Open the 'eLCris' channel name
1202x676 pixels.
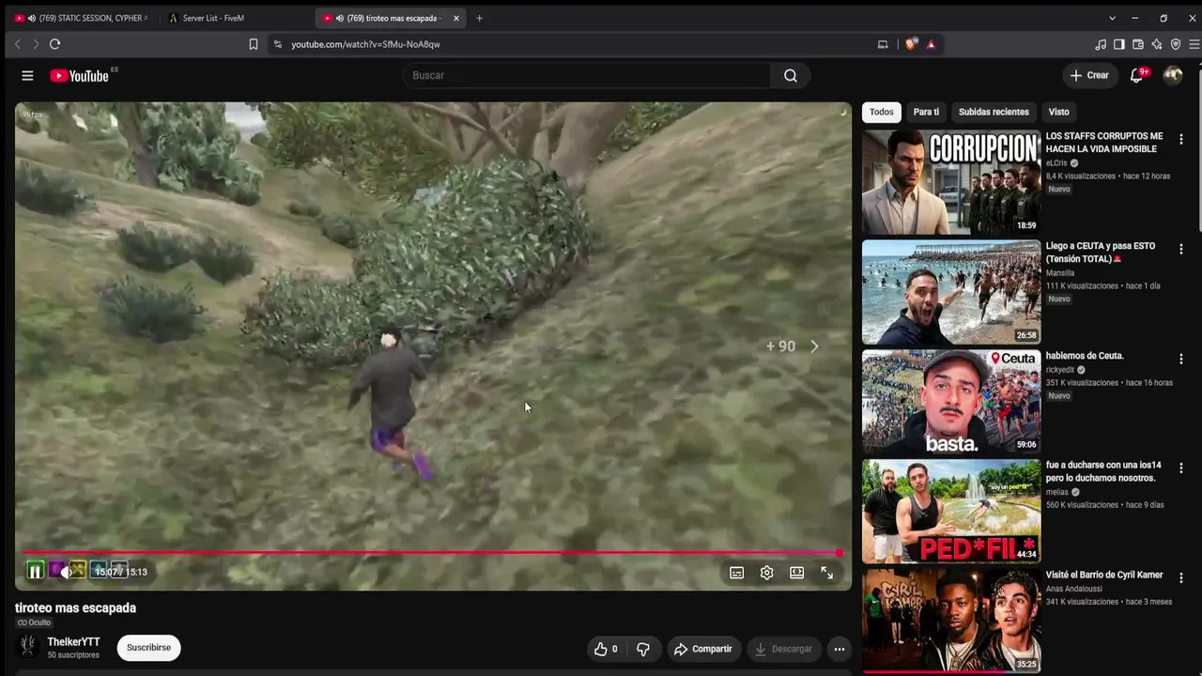(1056, 163)
